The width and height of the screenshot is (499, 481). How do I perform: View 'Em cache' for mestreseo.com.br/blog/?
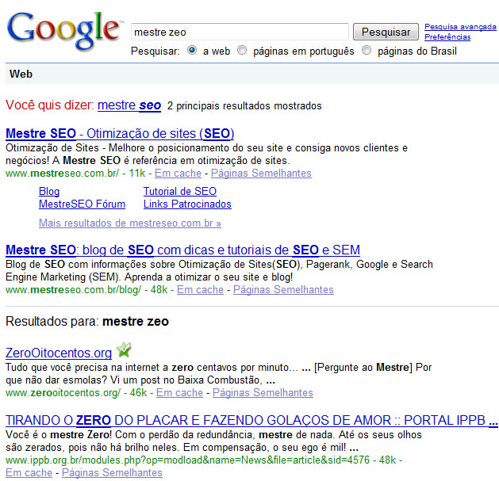coord(200,290)
